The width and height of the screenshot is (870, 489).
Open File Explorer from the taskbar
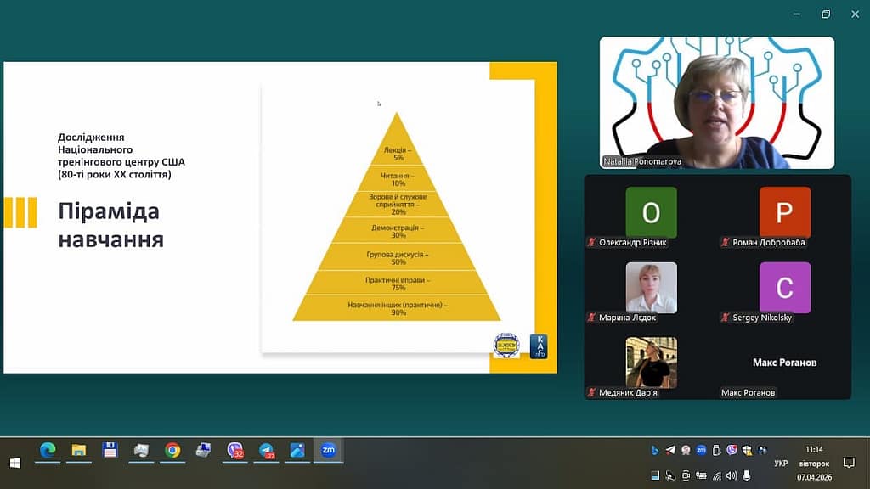tap(79, 451)
